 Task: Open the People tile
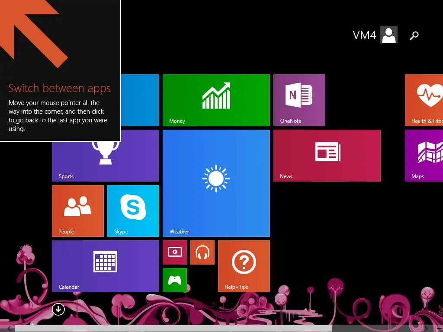78,211
